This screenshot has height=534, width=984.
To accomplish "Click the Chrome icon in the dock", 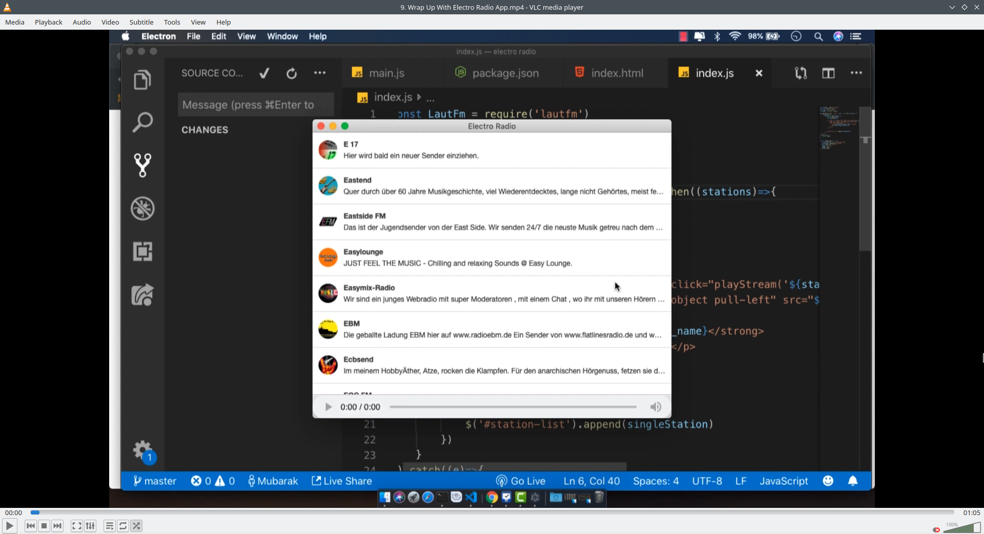I will [x=492, y=497].
